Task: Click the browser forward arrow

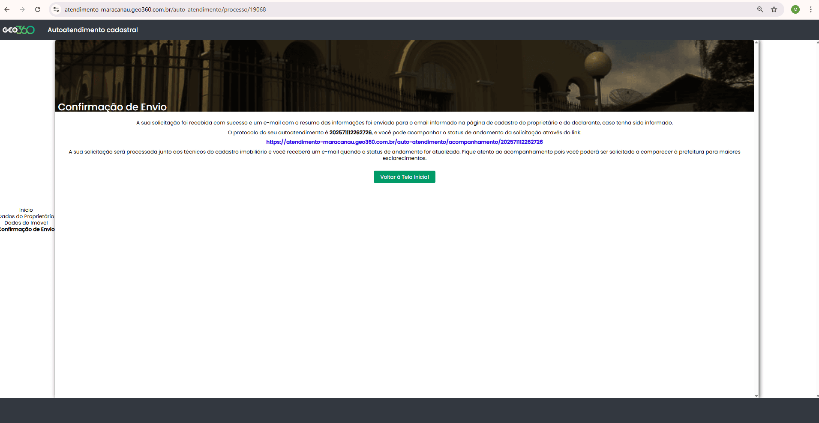Action: 22,9
